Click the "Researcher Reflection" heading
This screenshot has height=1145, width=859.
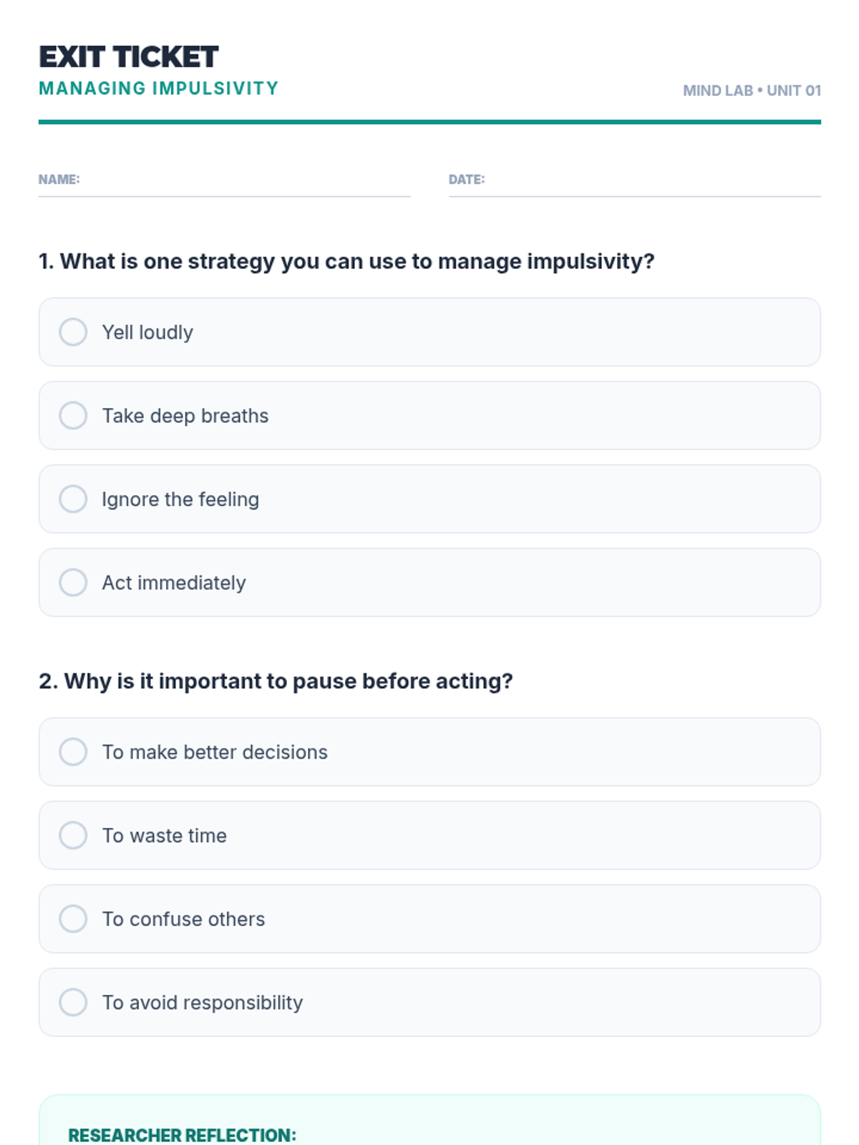[x=182, y=1135]
